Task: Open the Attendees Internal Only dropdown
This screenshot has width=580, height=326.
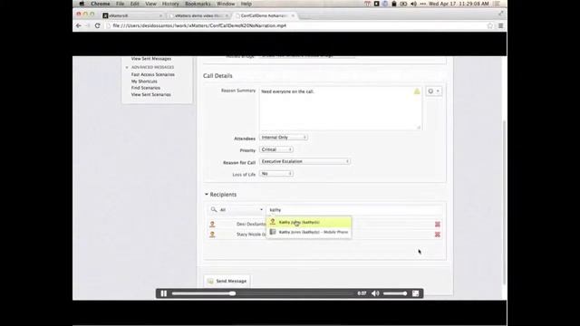Action: click(284, 138)
